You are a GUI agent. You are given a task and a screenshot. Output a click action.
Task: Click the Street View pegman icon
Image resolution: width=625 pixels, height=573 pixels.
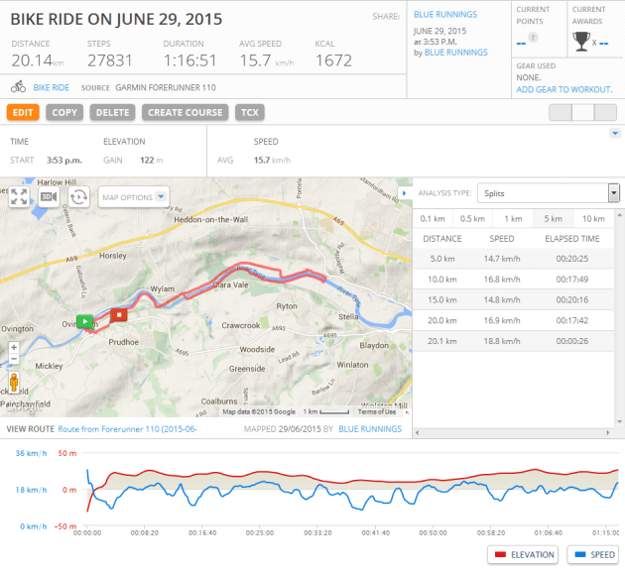14,383
